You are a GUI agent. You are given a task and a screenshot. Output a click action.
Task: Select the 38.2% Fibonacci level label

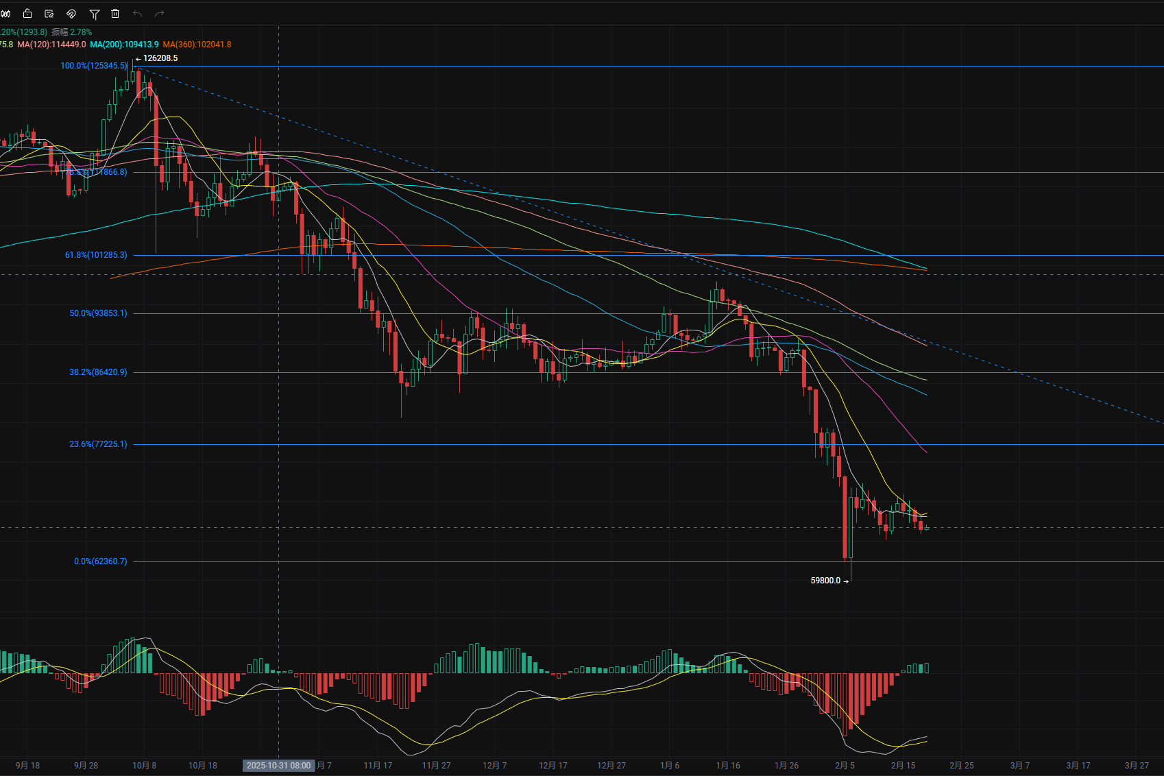(x=98, y=372)
